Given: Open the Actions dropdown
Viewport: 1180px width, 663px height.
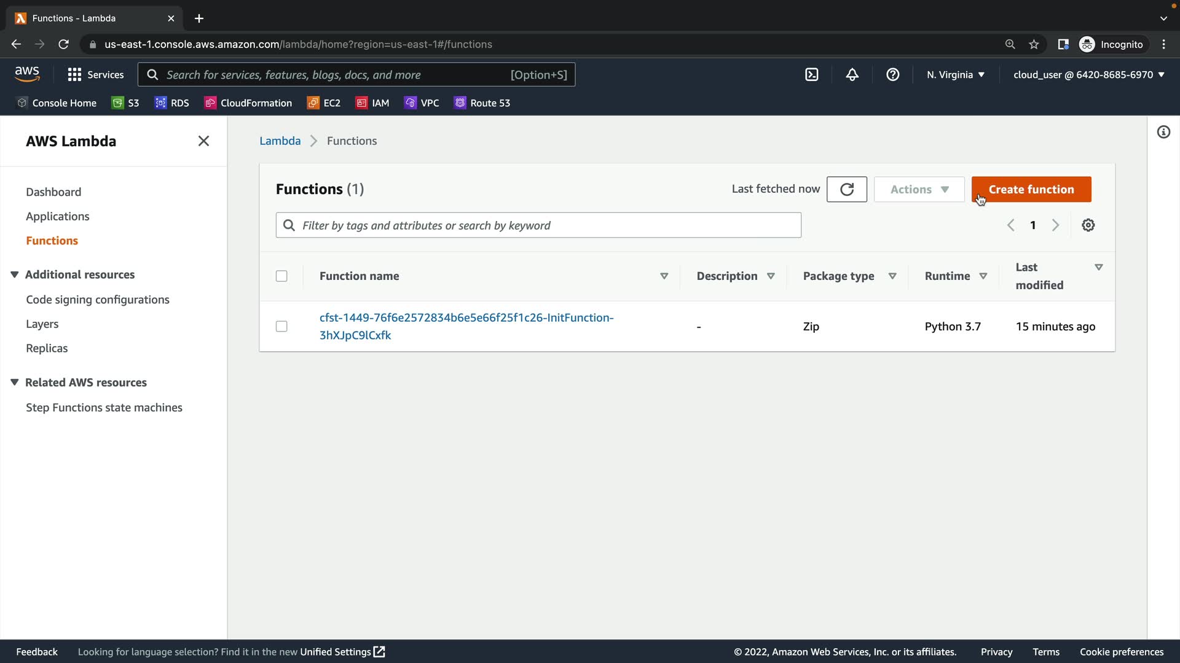Looking at the screenshot, I should point(919,189).
